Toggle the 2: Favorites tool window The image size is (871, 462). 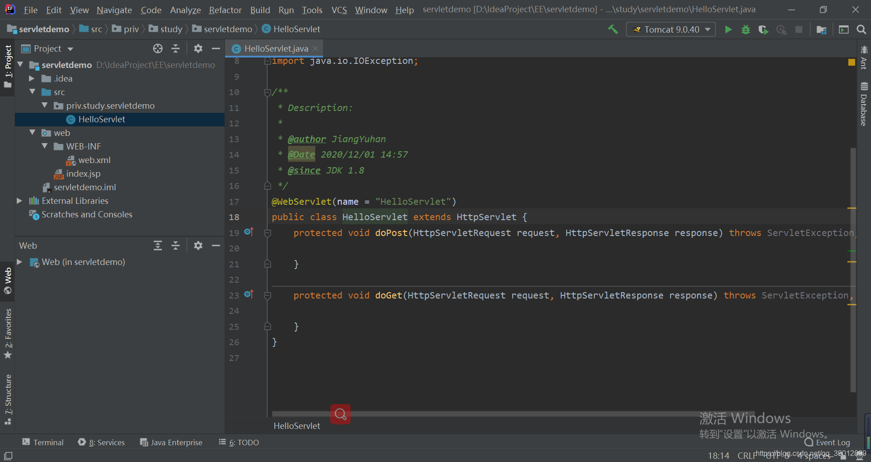pos(8,334)
